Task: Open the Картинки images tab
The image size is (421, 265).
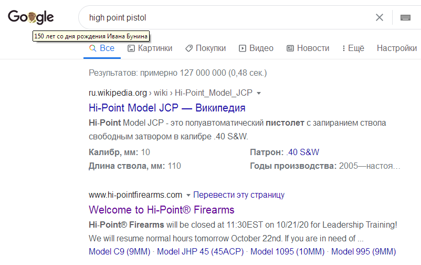Action: click(x=150, y=48)
